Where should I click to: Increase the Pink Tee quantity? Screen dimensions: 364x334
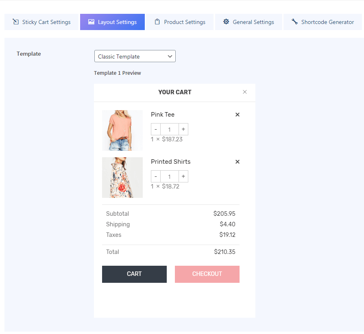183,130
